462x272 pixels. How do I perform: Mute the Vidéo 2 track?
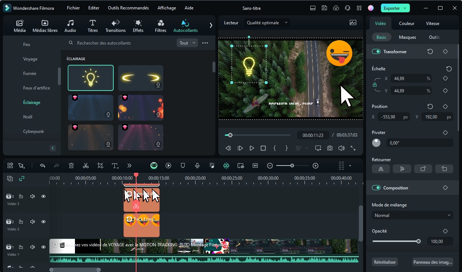tap(32, 222)
